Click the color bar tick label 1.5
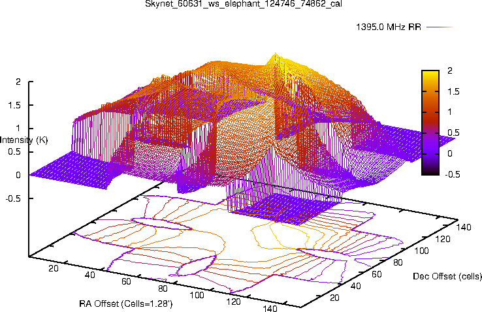482x312 pixels. pyautogui.click(x=452, y=91)
